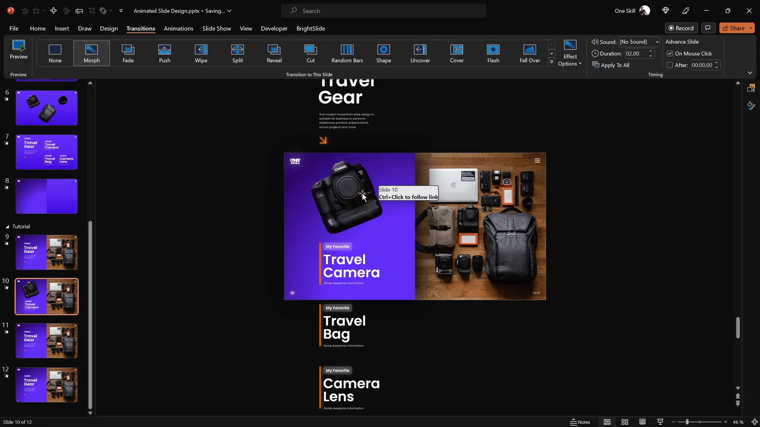The width and height of the screenshot is (760, 427).
Task: Select the Uncover transition
Action: click(420, 53)
